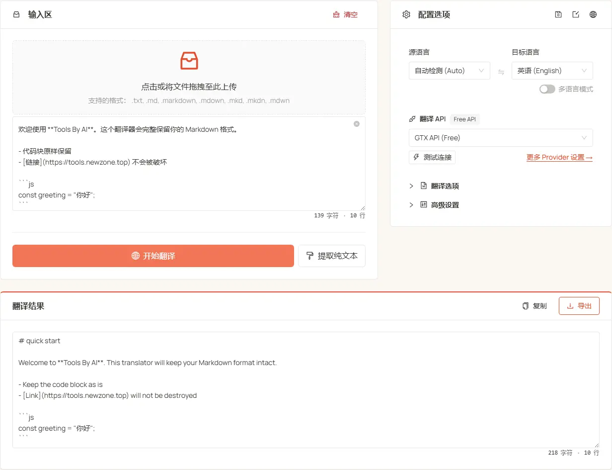The height and width of the screenshot is (470, 612).
Task: Click the 清空 clear button
Action: 345,14
